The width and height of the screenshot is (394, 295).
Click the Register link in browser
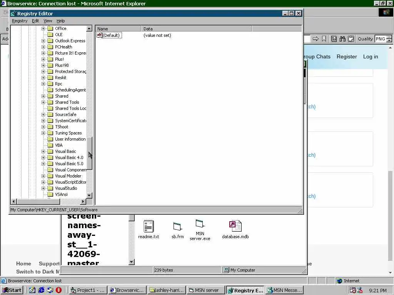[x=347, y=57]
